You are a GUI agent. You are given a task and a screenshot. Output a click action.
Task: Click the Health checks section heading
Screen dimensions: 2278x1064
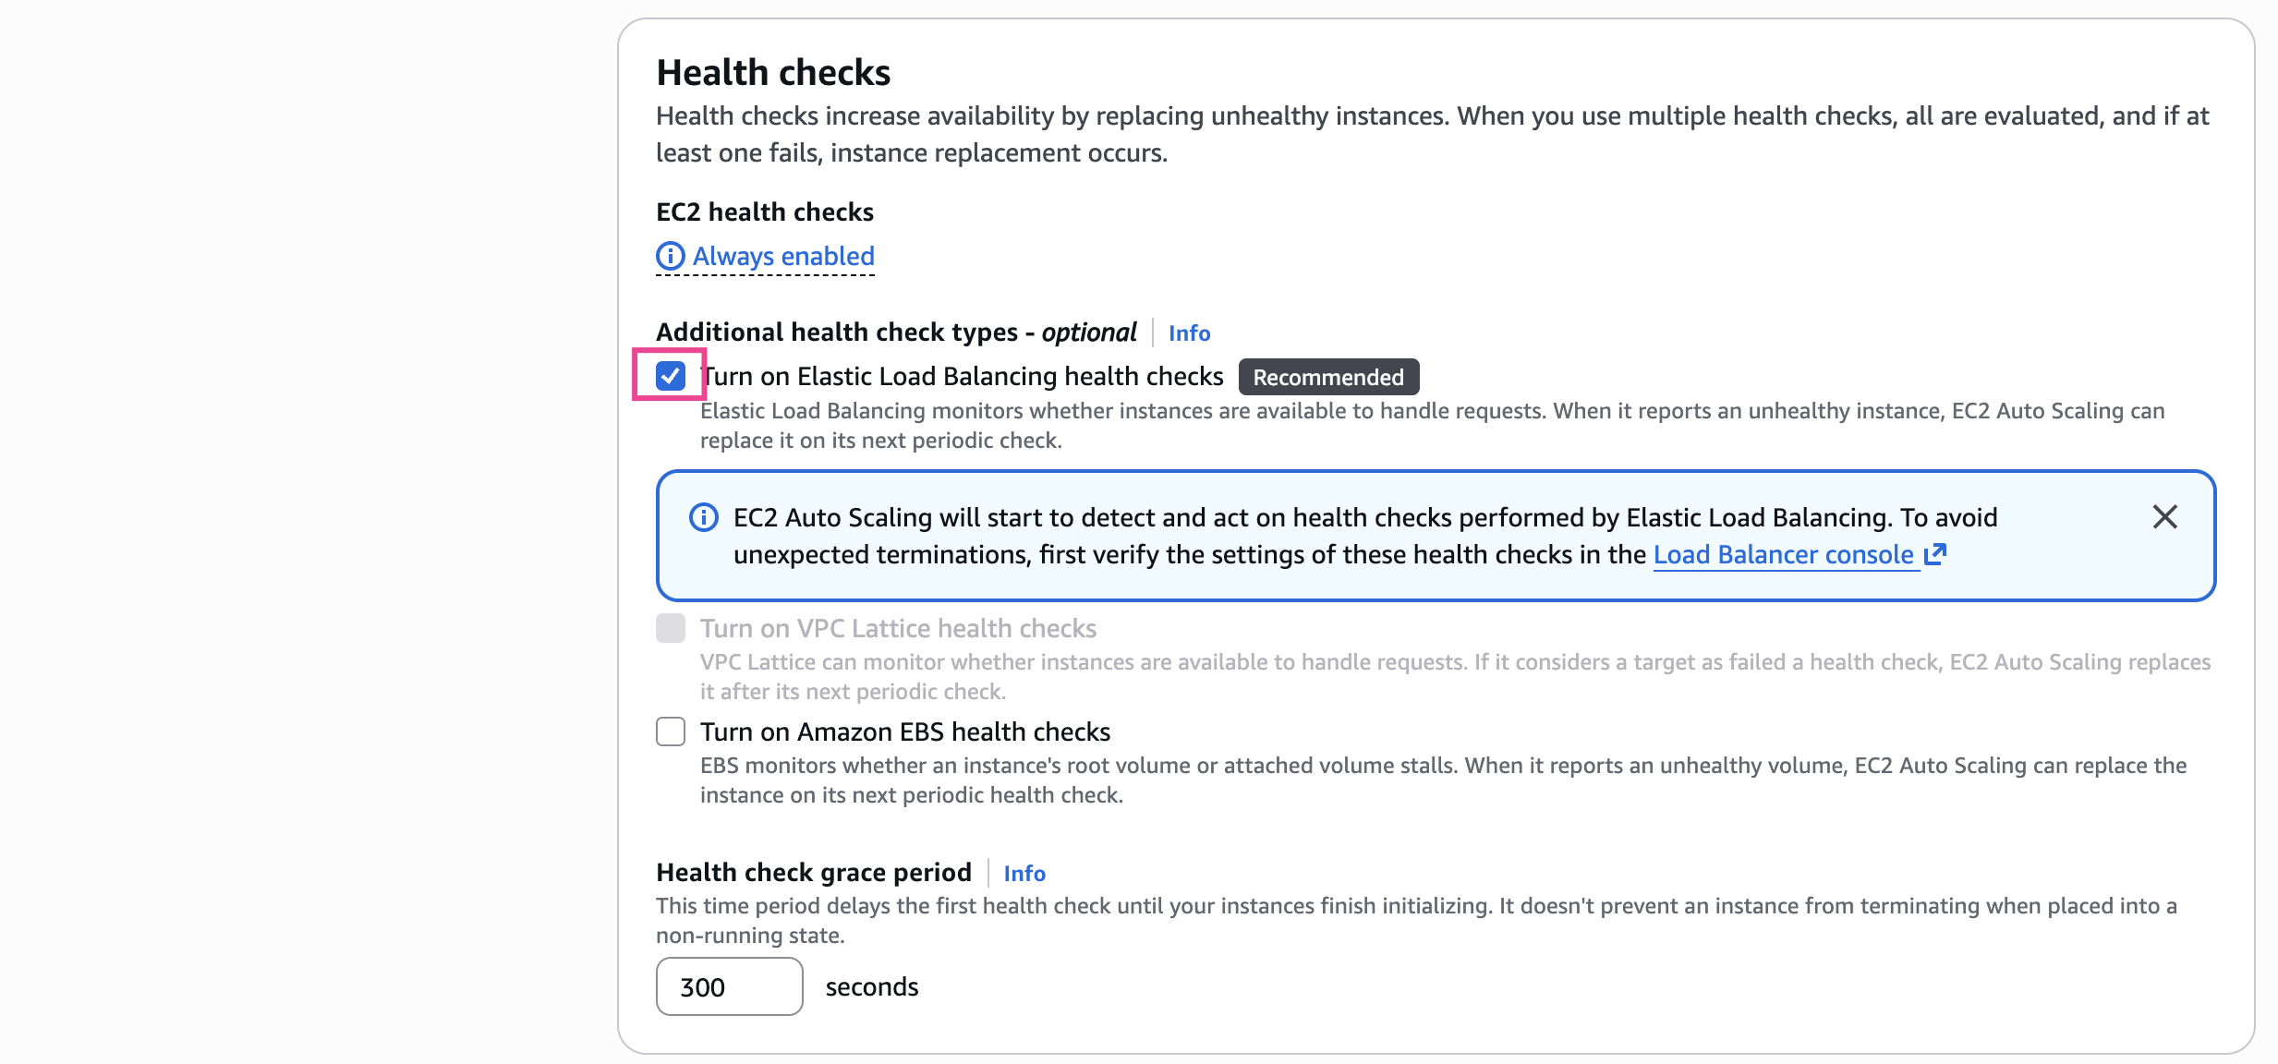(773, 72)
